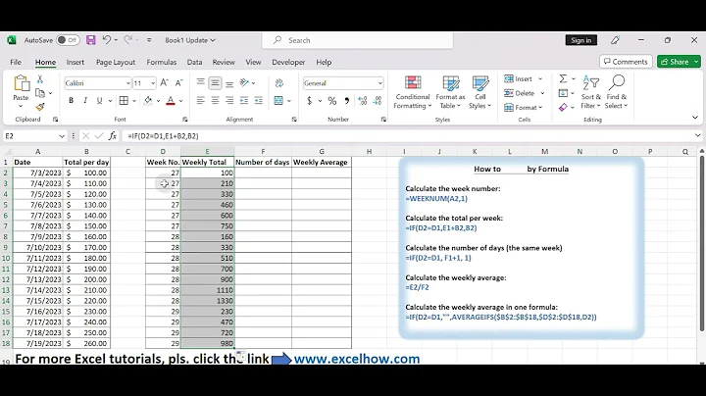The height and width of the screenshot is (396, 706).
Task: Click the Search box
Action: click(x=358, y=40)
